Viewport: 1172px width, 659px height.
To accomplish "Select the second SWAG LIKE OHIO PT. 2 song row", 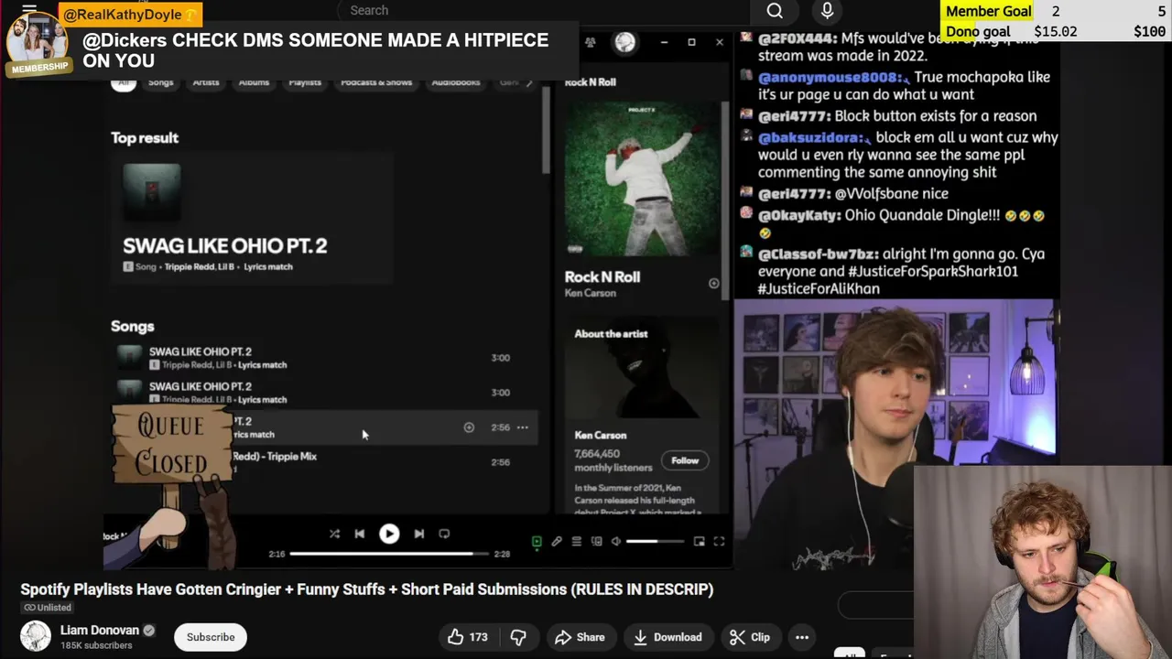I will point(325,393).
